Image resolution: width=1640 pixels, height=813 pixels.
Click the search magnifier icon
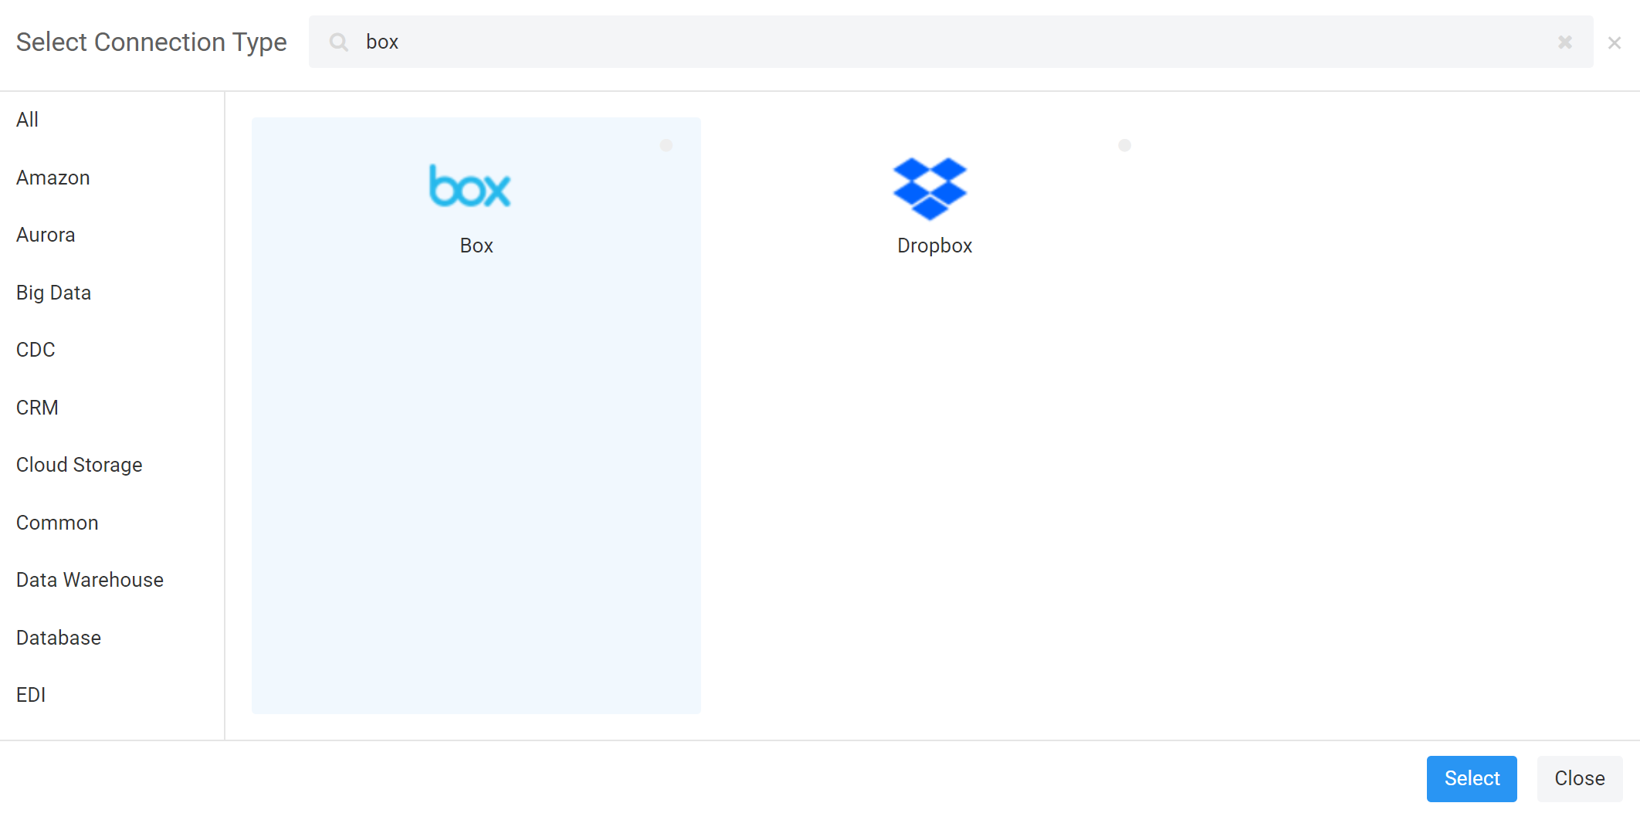pyautogui.click(x=338, y=42)
